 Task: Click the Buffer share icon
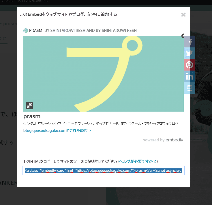(x=189, y=88)
